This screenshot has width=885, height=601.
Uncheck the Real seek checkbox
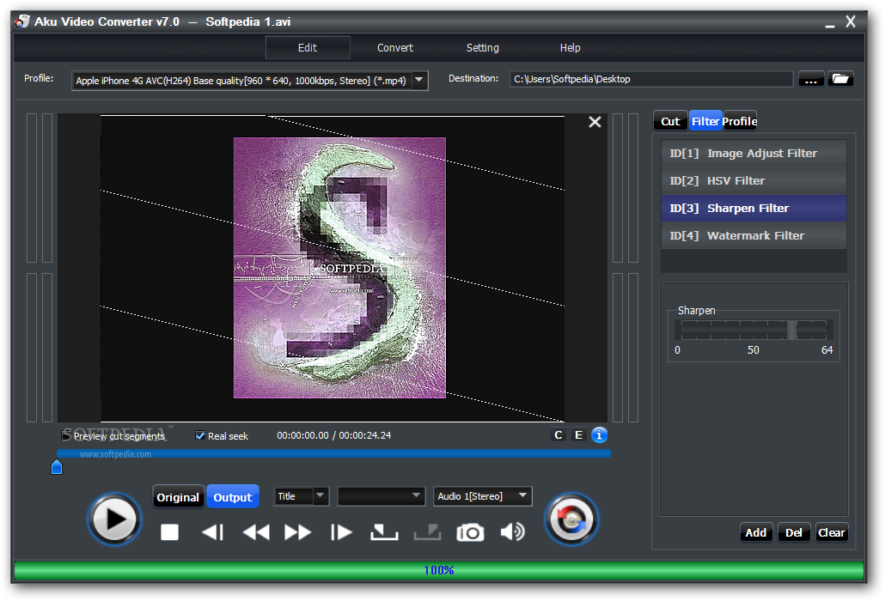pyautogui.click(x=200, y=435)
